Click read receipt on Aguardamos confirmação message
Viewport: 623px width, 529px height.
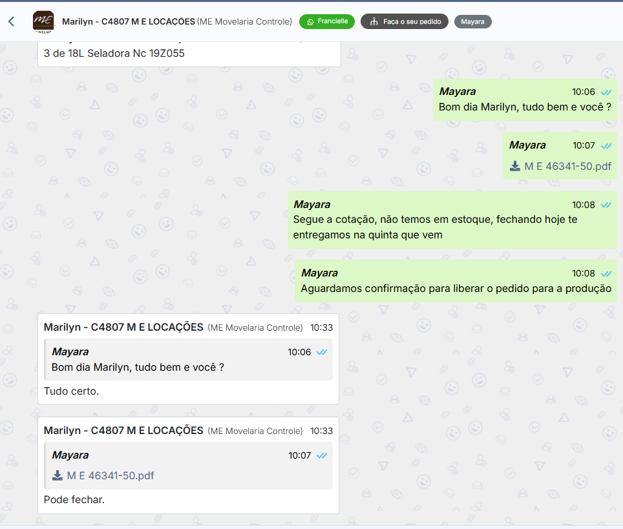pos(606,273)
